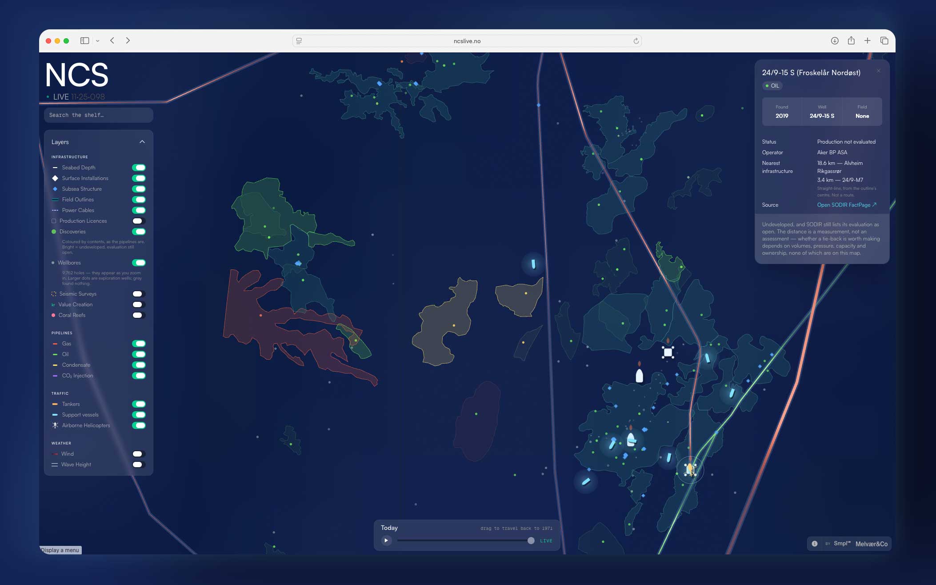
Task: Close the Froskelår Nordøst info panel
Action: point(879,71)
